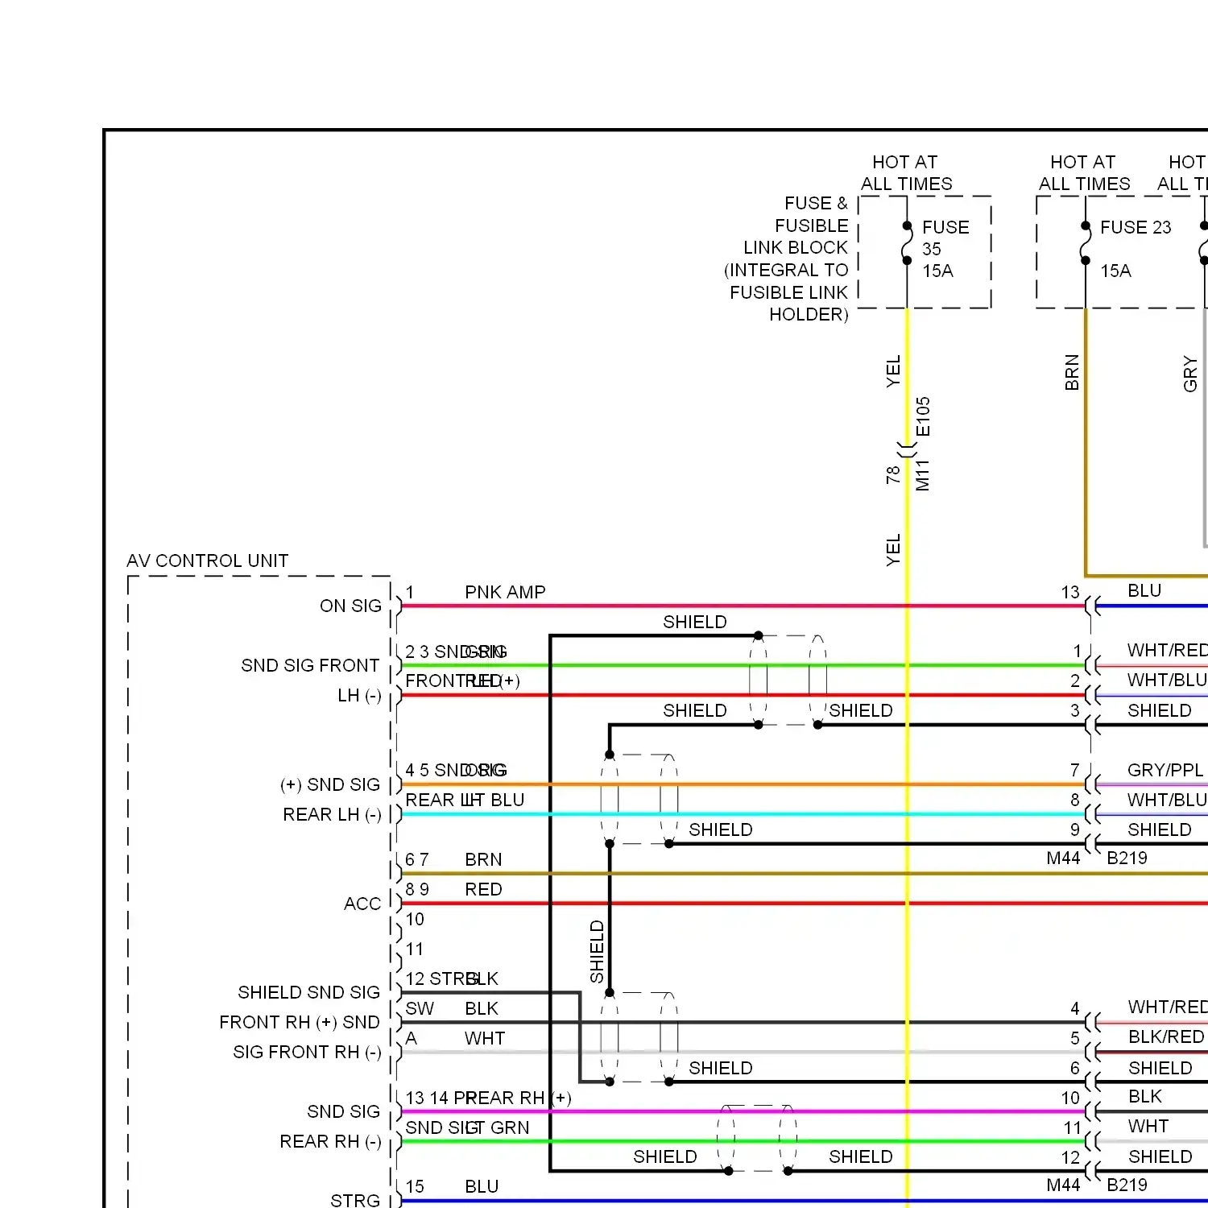1208x1208 pixels.
Task: Select the "LH (-)" label
Action: 359,695
